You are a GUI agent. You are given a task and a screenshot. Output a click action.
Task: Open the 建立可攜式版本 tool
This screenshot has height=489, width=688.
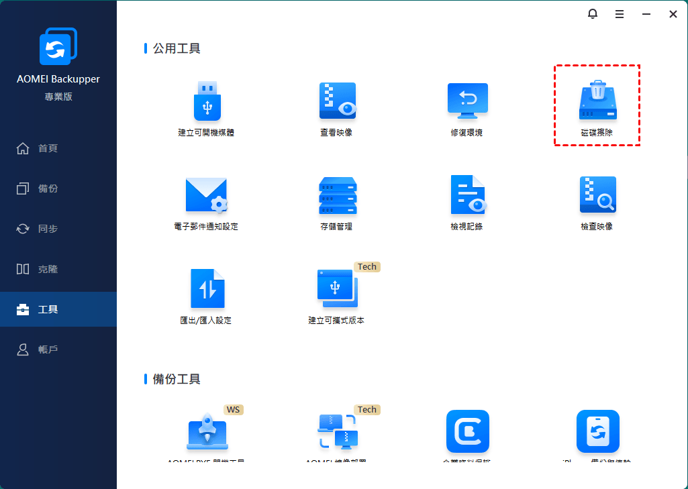coord(336,297)
